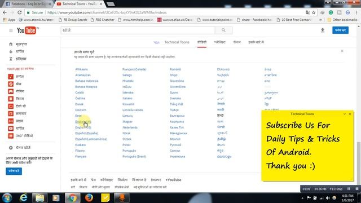This screenshot has height=203, width=361.
Task: Choose Italiano language
Action: point(127,98)
